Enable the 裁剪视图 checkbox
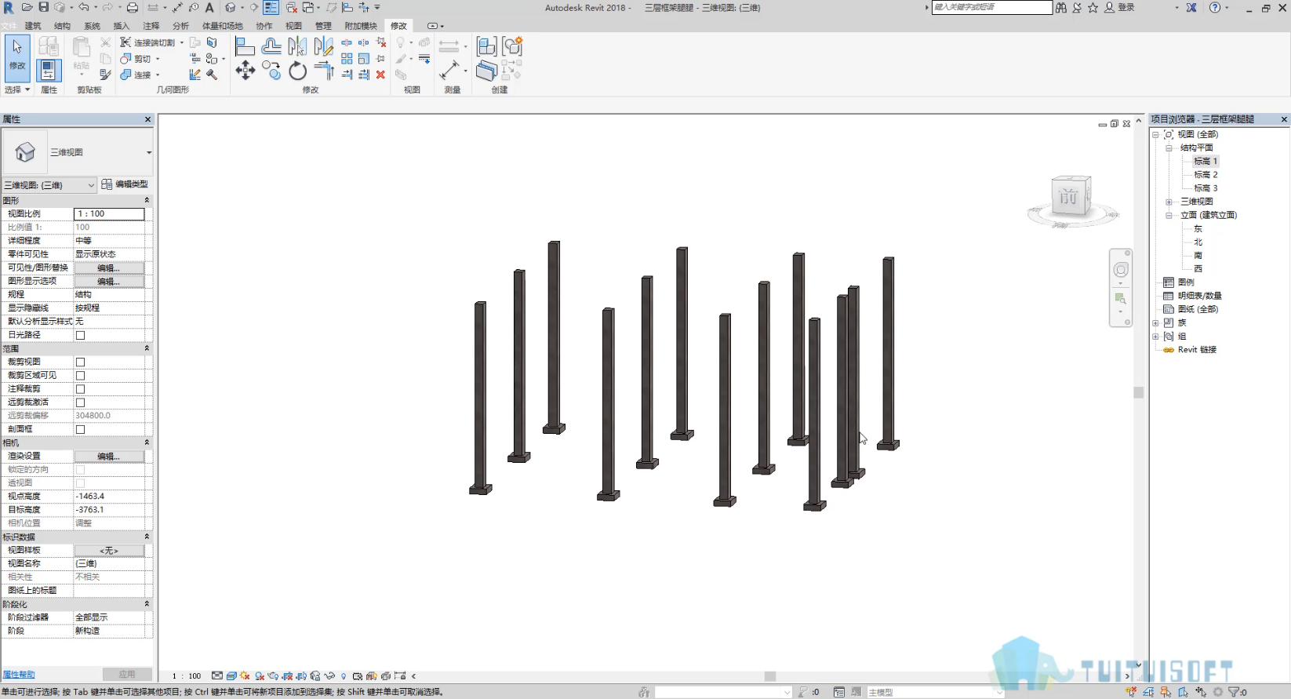 pyautogui.click(x=80, y=362)
